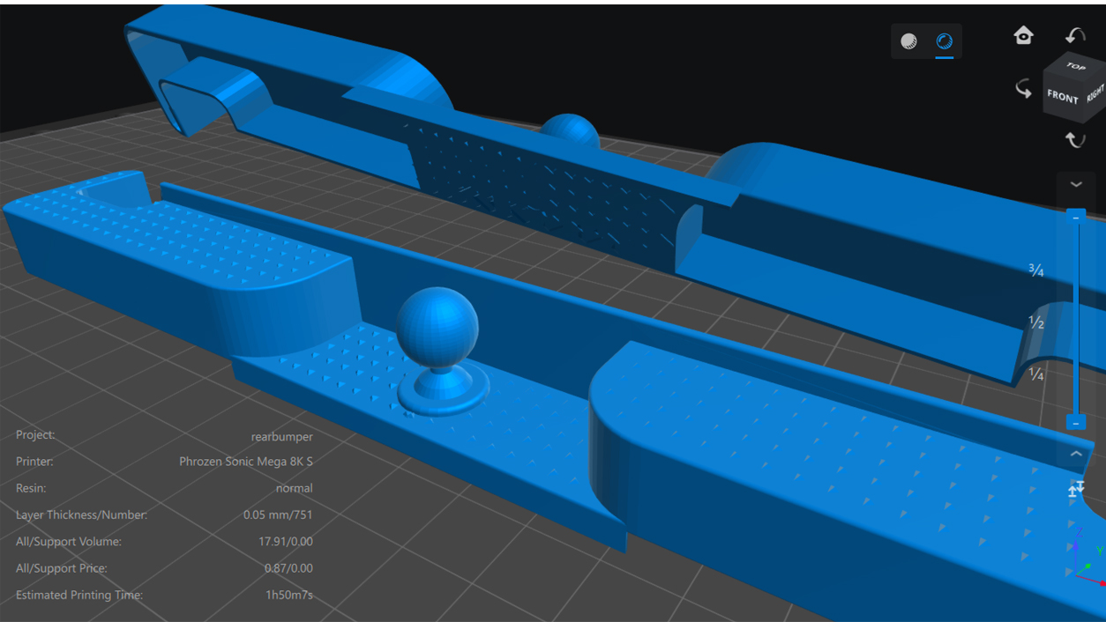Viewport: 1106px width, 629px height.
Task: Click the top handle of the layer slider
Action: tap(1075, 217)
